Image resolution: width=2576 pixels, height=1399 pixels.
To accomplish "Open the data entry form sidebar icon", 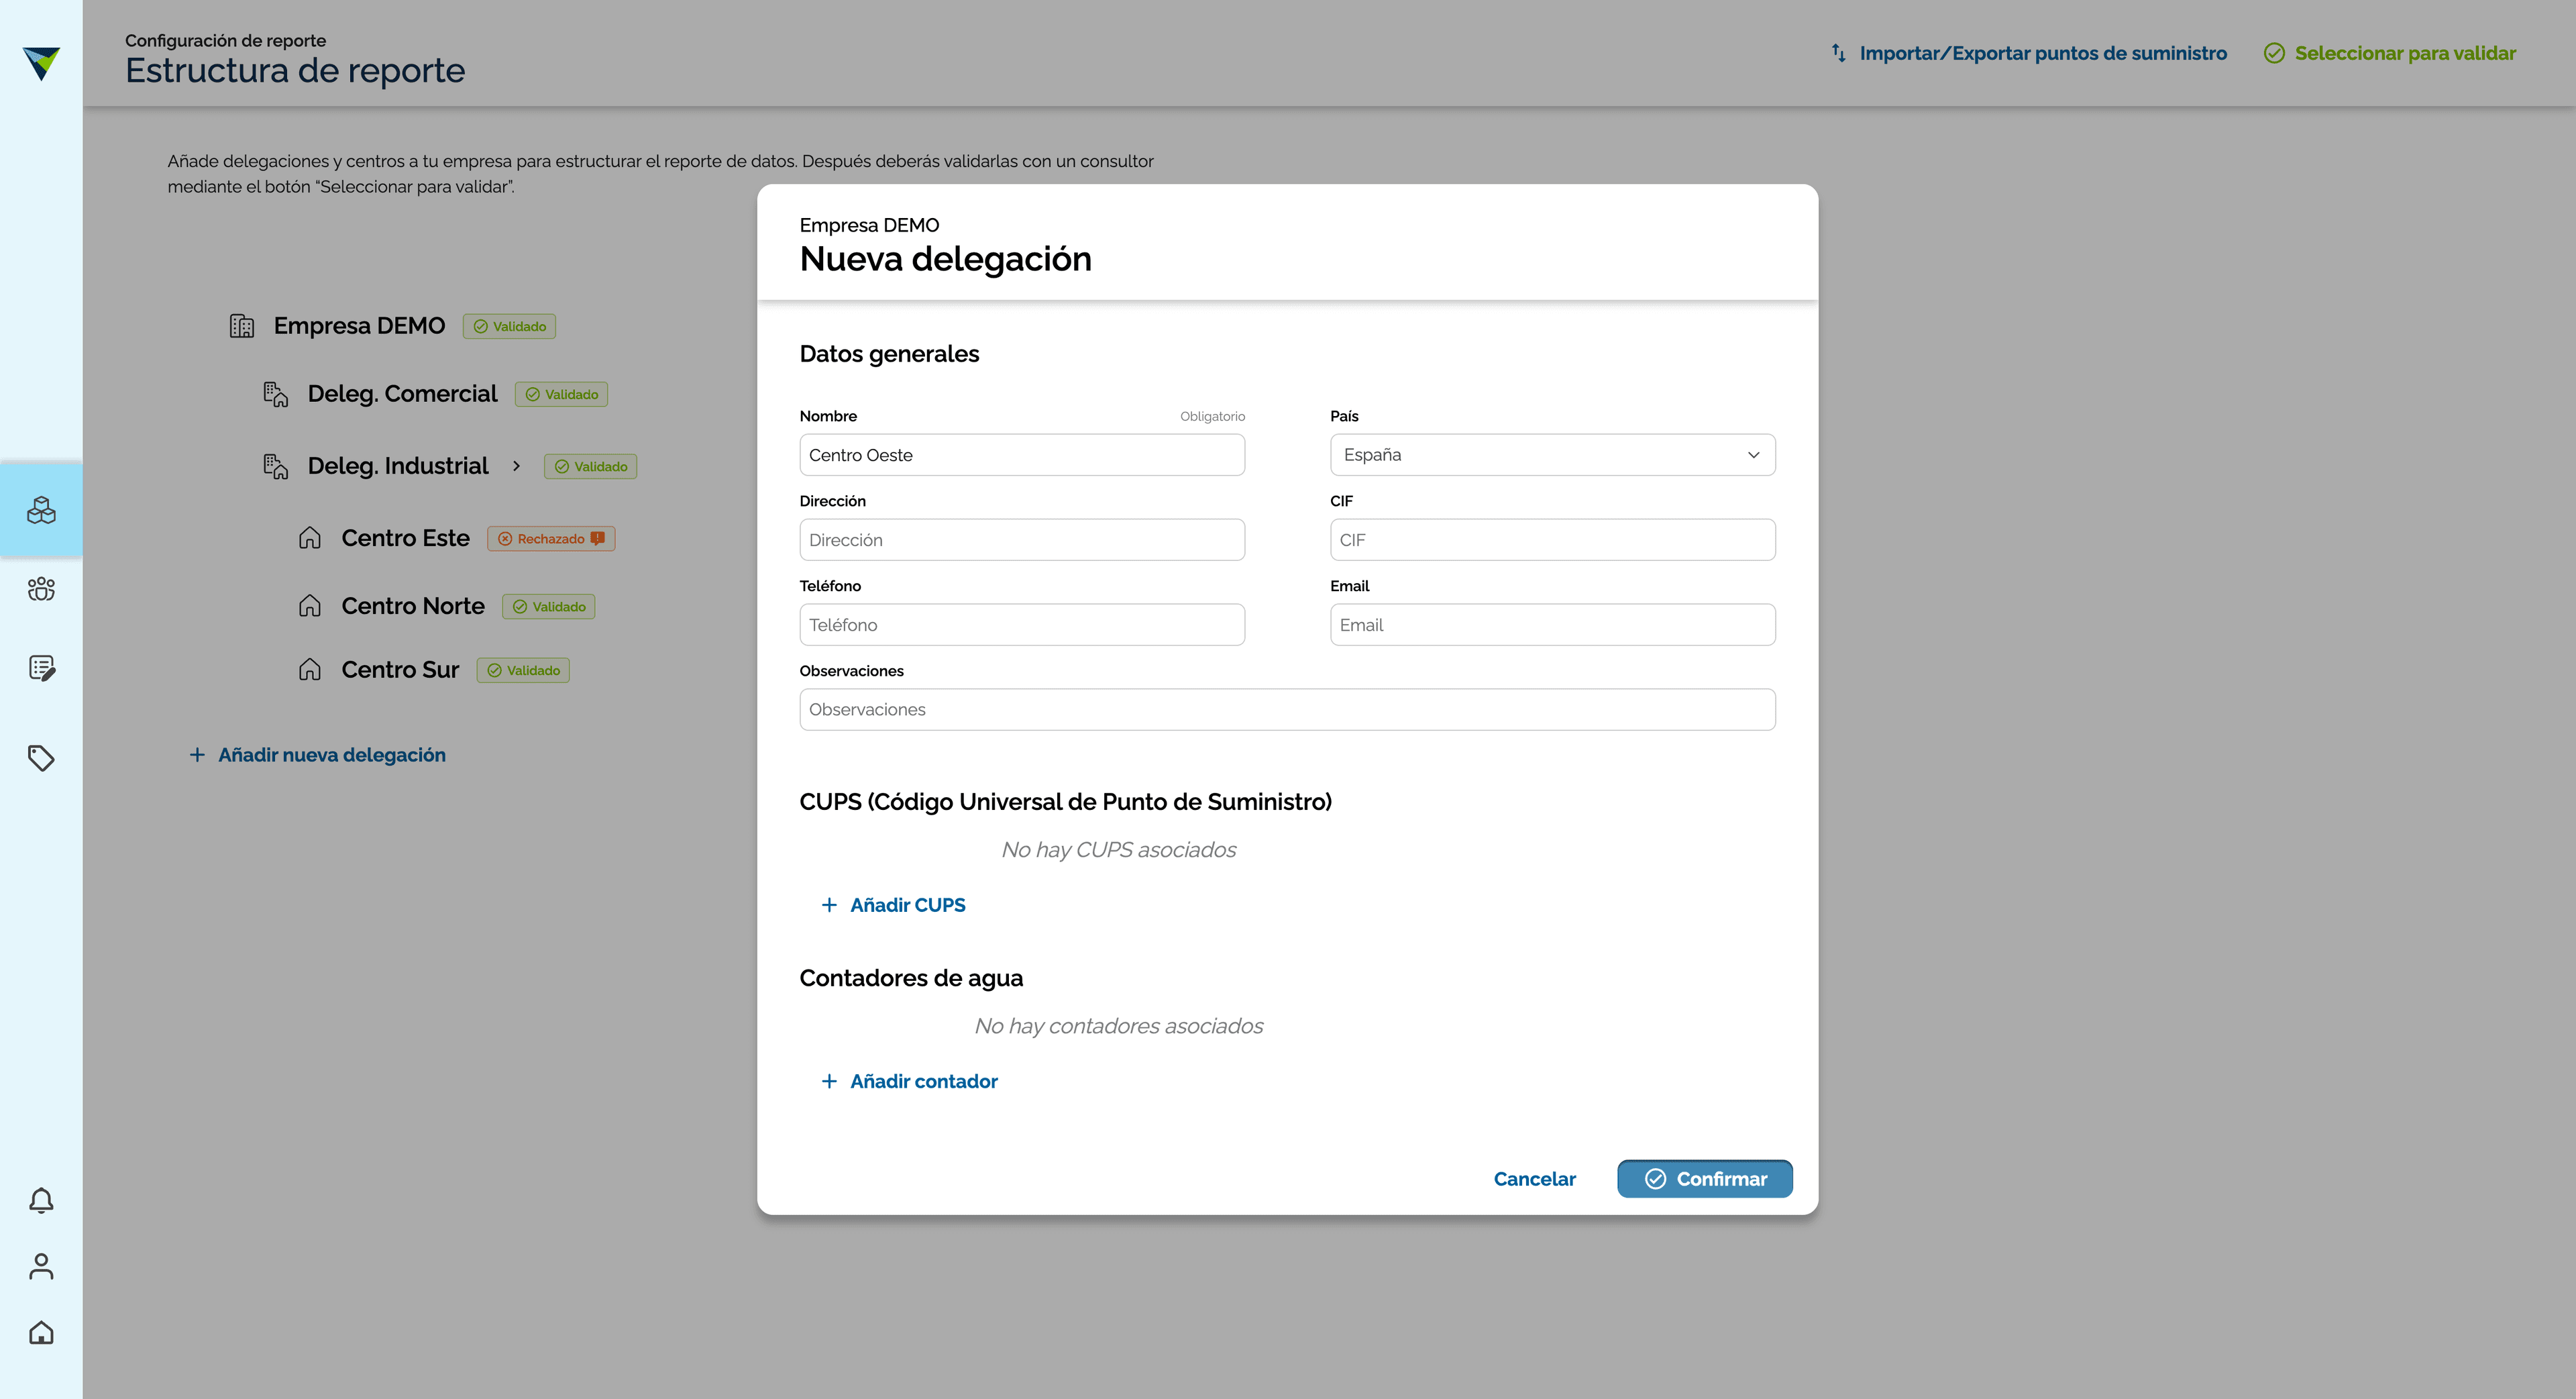I will 41,668.
